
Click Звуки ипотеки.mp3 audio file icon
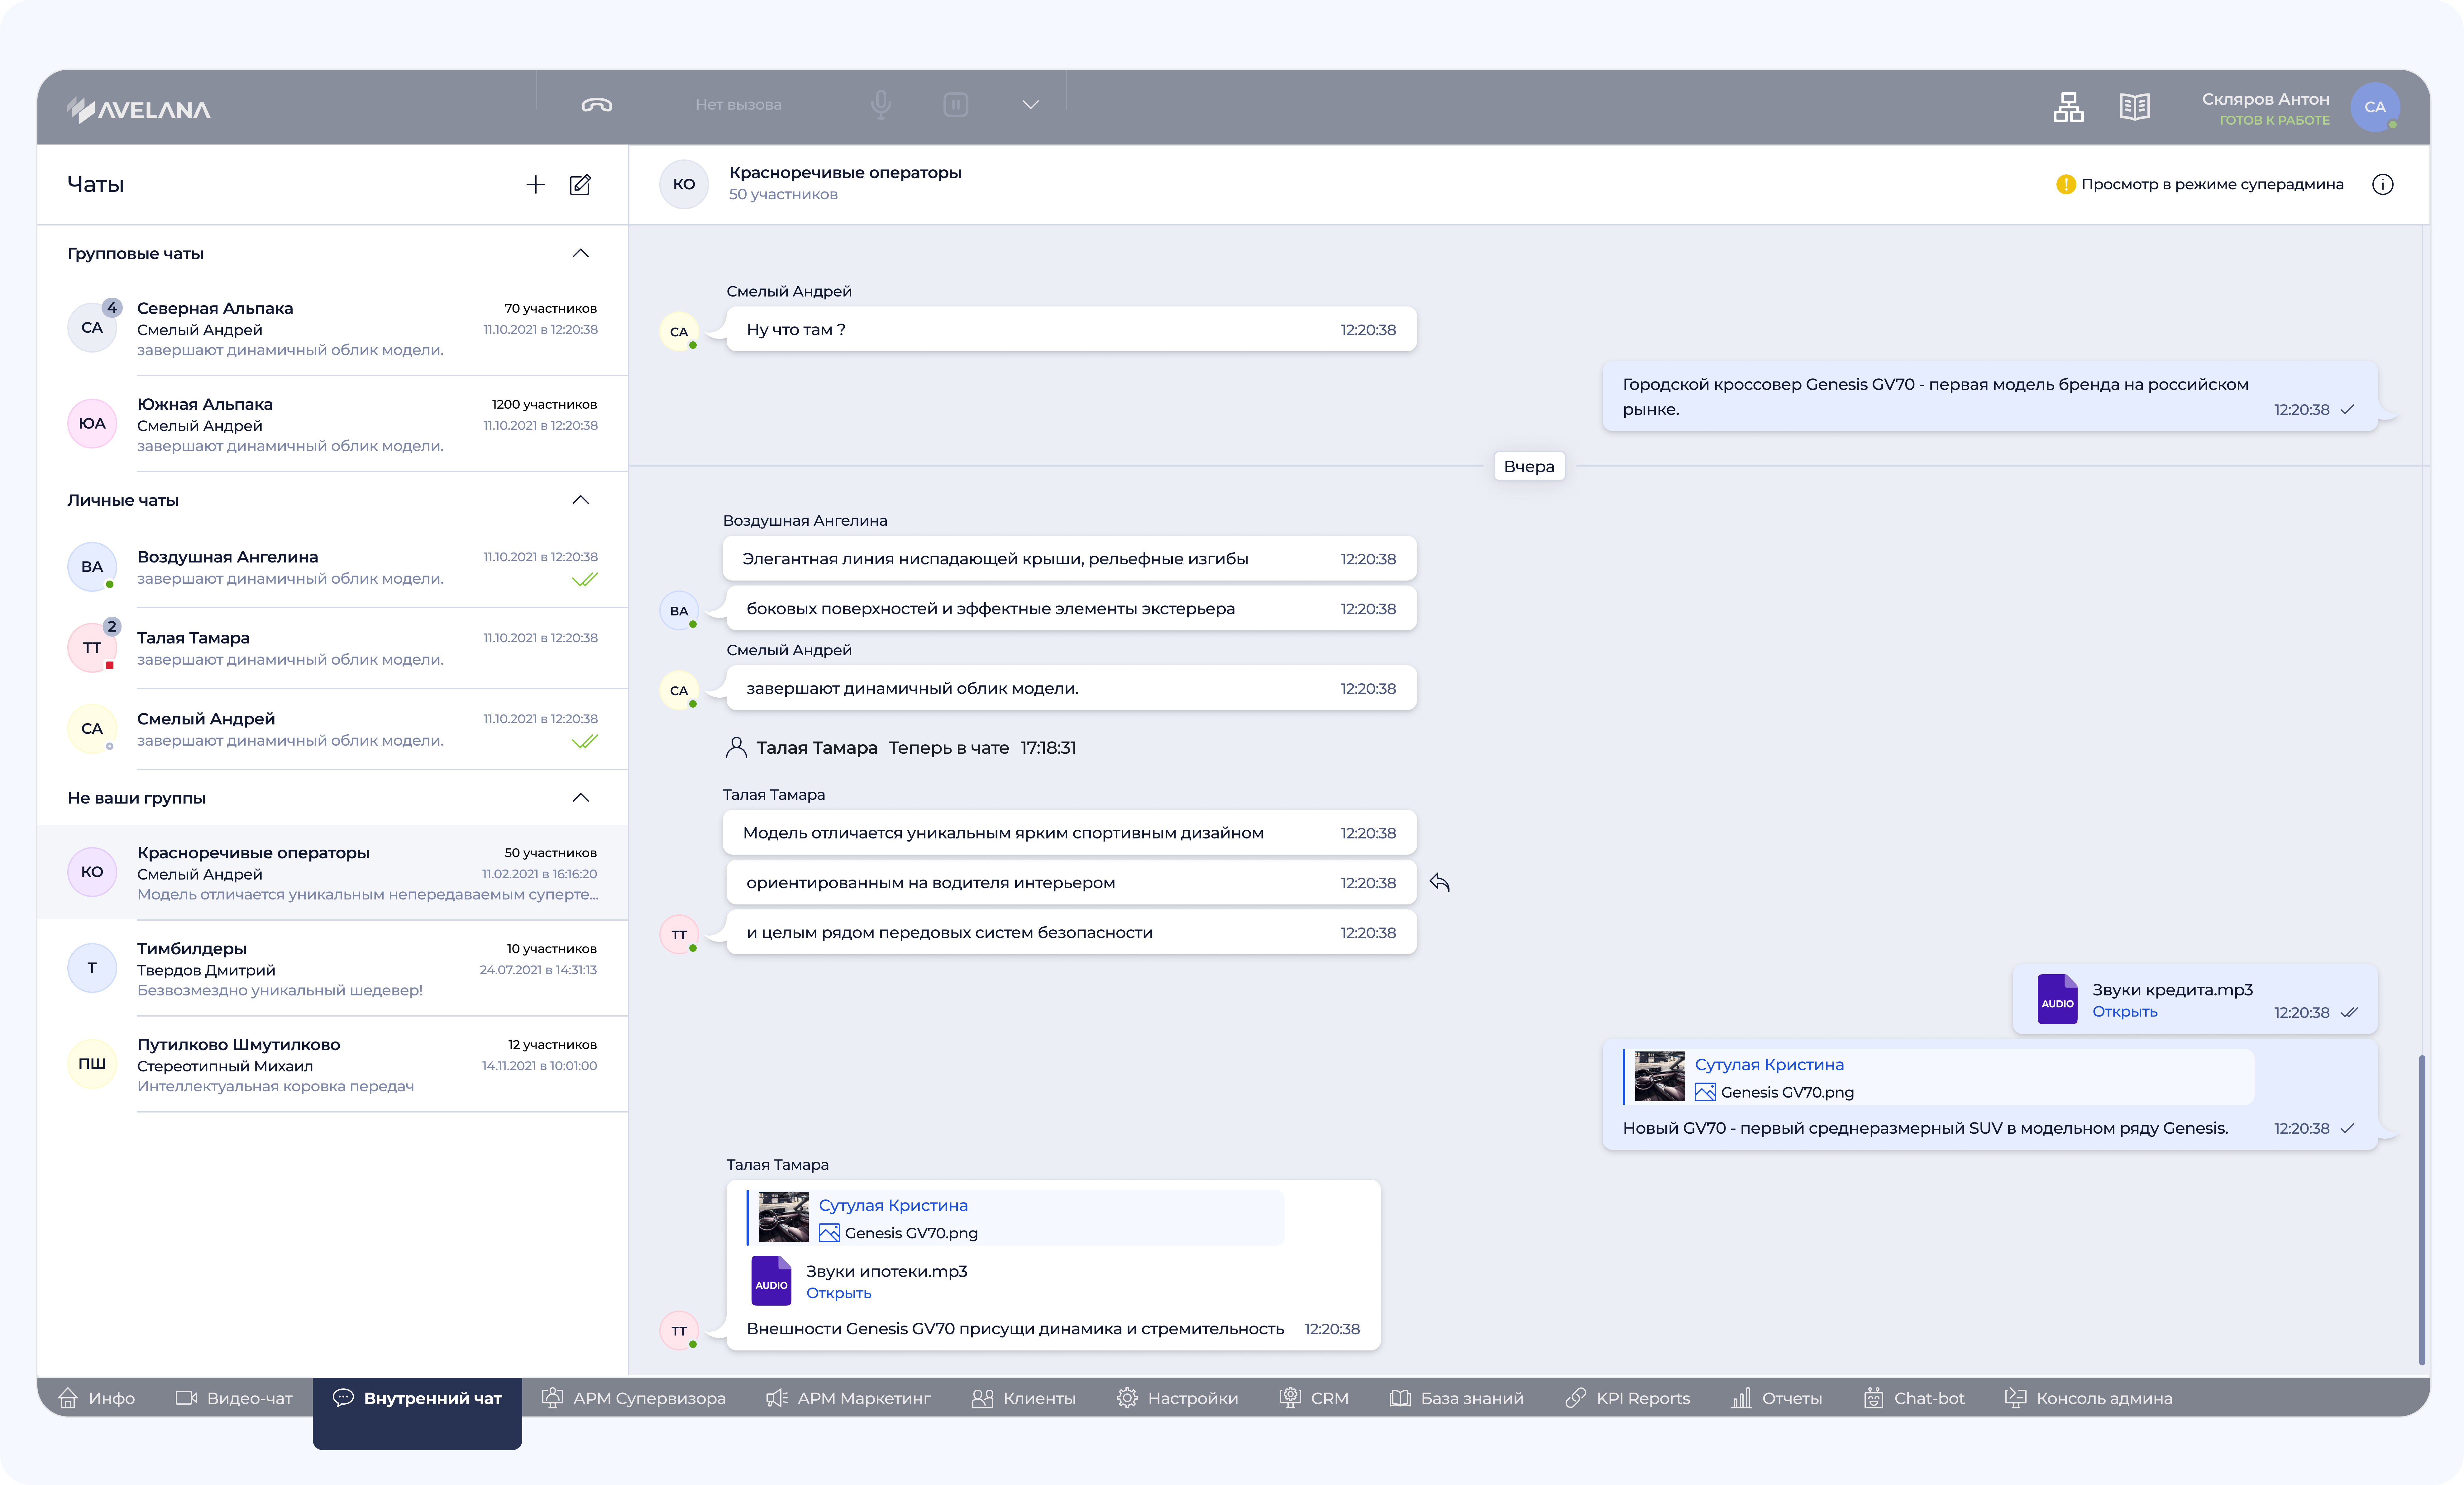pos(771,1281)
